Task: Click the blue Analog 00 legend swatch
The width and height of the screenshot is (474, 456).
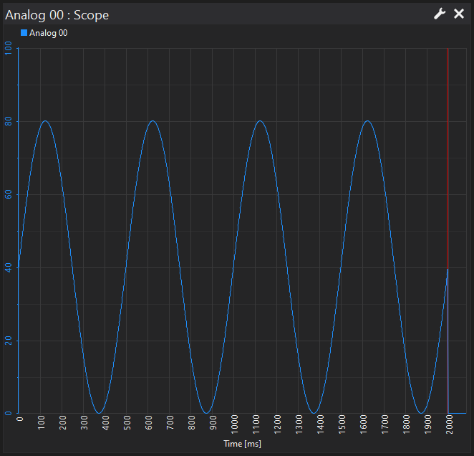Action: pos(24,33)
